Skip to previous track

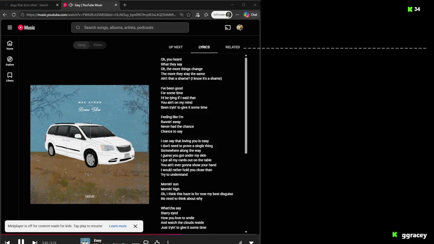tap(7, 242)
